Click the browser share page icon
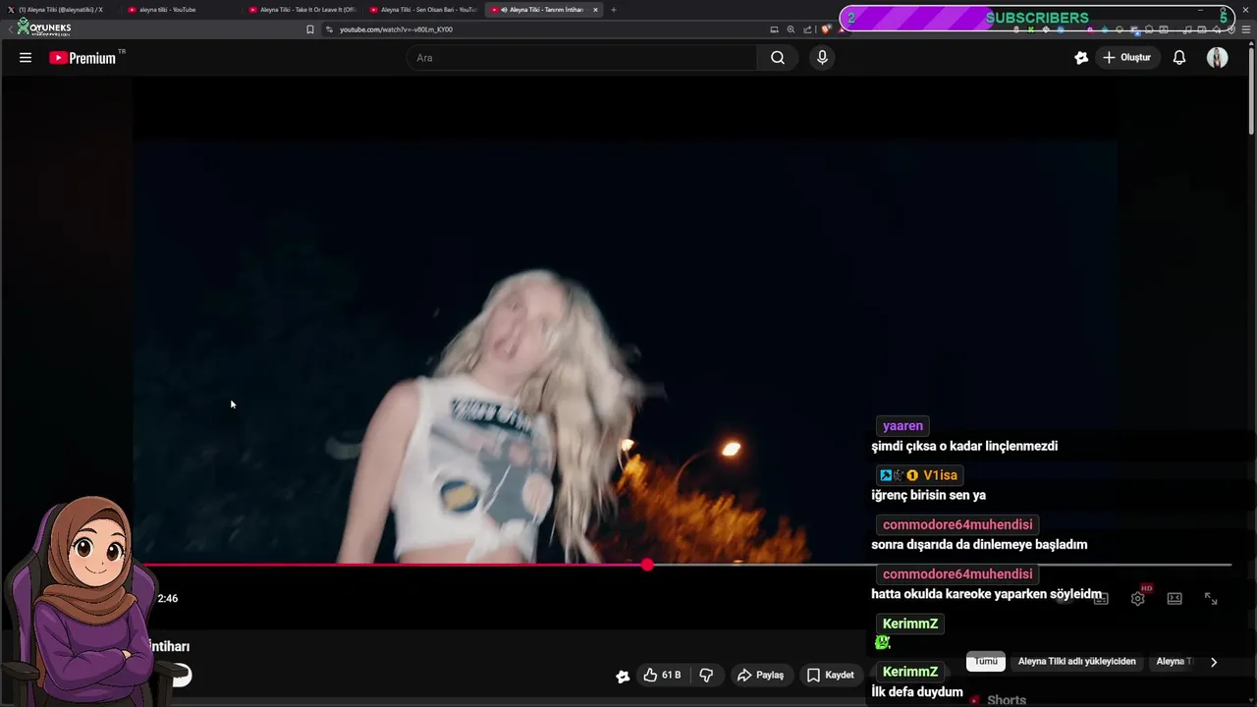 pyautogui.click(x=807, y=29)
